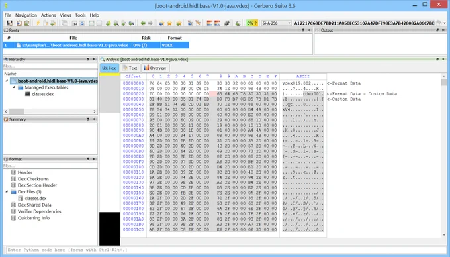The image size is (450, 257).
Task: Collapse boot-android.hidl.base-V1.0-java.vdex tree node
Action: click(7, 81)
